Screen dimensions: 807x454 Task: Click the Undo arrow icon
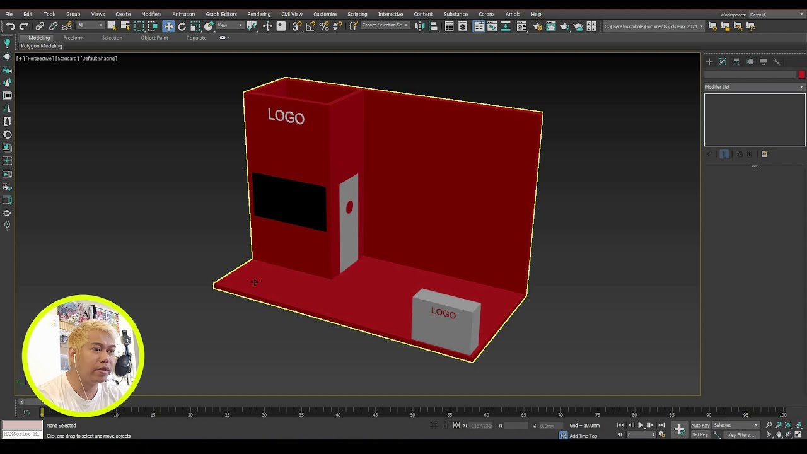(11, 26)
